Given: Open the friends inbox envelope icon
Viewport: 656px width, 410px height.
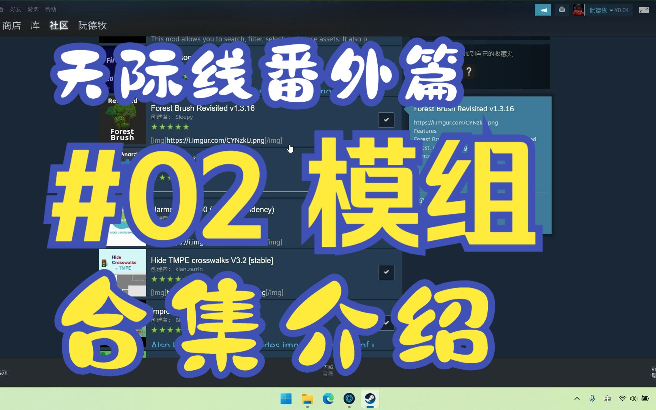Looking at the screenshot, I should point(562,10).
